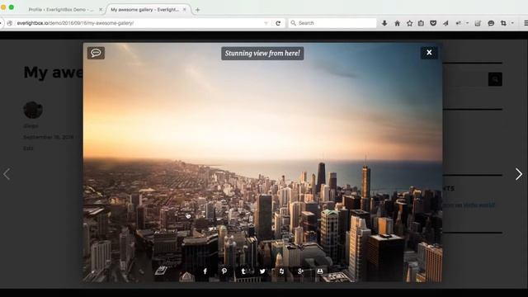
Task: Click the browser Search field
Action: click(332, 23)
